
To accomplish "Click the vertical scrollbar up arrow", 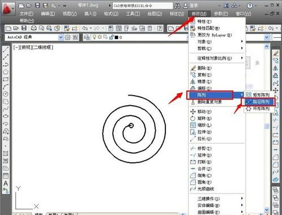I will (x=267, y=46).
